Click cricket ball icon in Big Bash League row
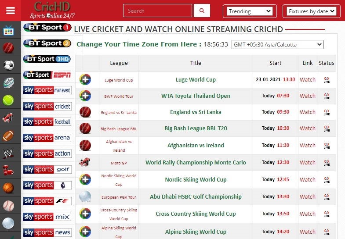Image resolution: width=345 pixels, height=239 pixels. click(x=85, y=128)
